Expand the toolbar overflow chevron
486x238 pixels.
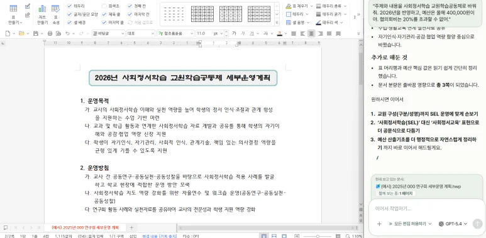point(358,14)
